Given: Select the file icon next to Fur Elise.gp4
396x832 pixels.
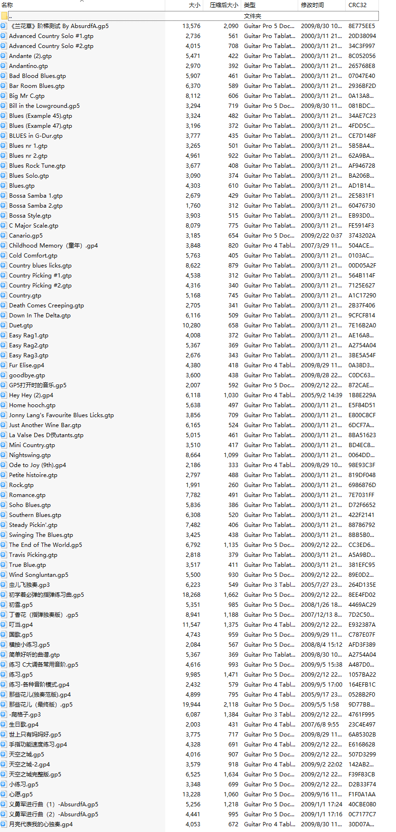Looking at the screenshot, I should tap(4, 365).
